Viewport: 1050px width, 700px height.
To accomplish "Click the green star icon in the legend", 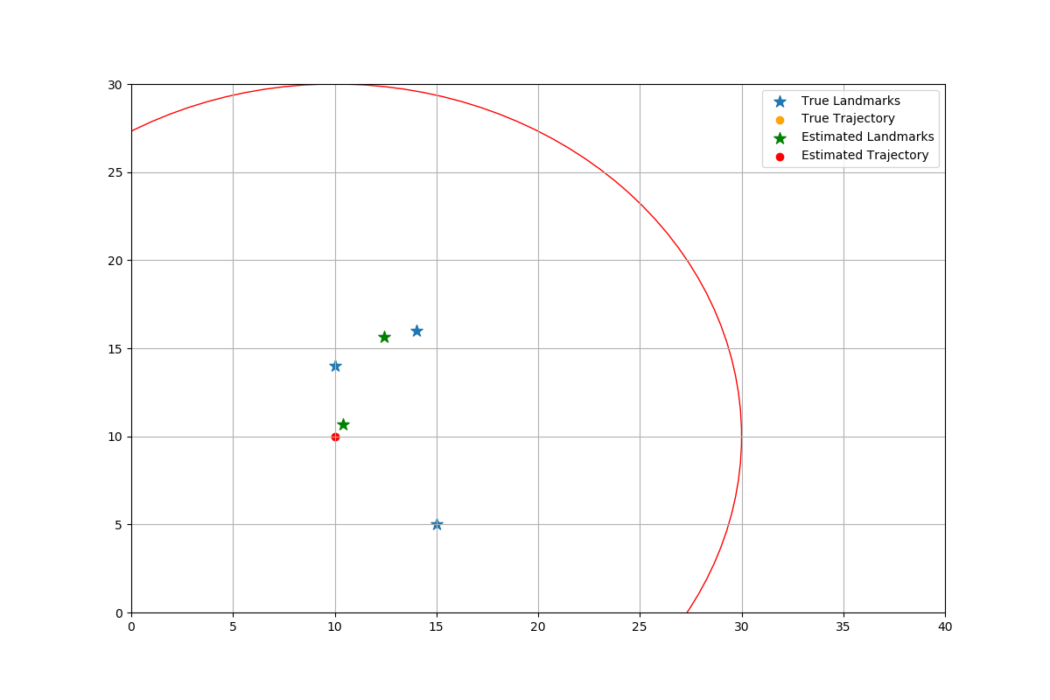I will [780, 137].
